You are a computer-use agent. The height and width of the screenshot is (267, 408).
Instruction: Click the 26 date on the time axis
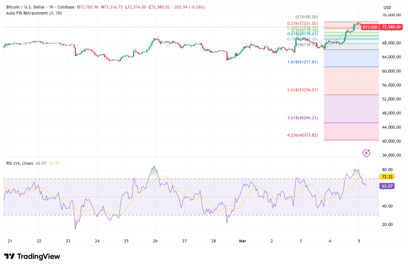(155, 241)
